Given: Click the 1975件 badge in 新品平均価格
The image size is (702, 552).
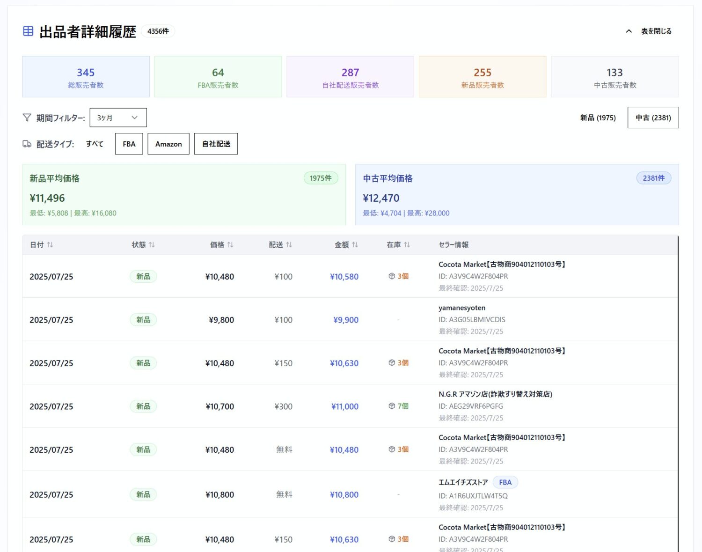Looking at the screenshot, I should point(321,178).
